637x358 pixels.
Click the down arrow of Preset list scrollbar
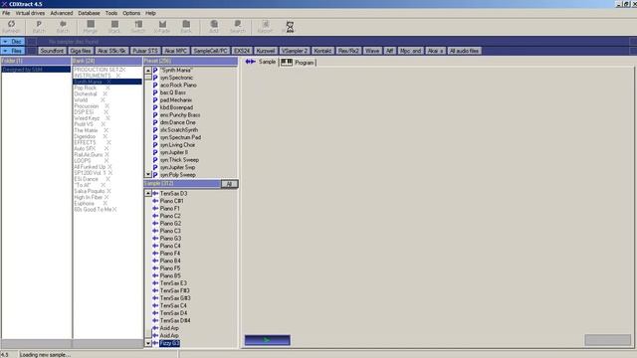point(148,175)
